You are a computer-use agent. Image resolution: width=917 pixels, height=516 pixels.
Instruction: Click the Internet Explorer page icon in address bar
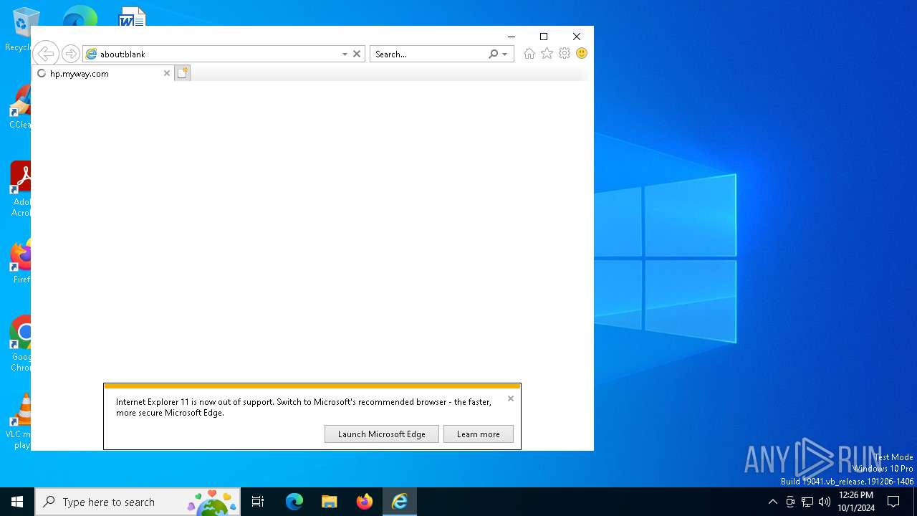[91, 54]
